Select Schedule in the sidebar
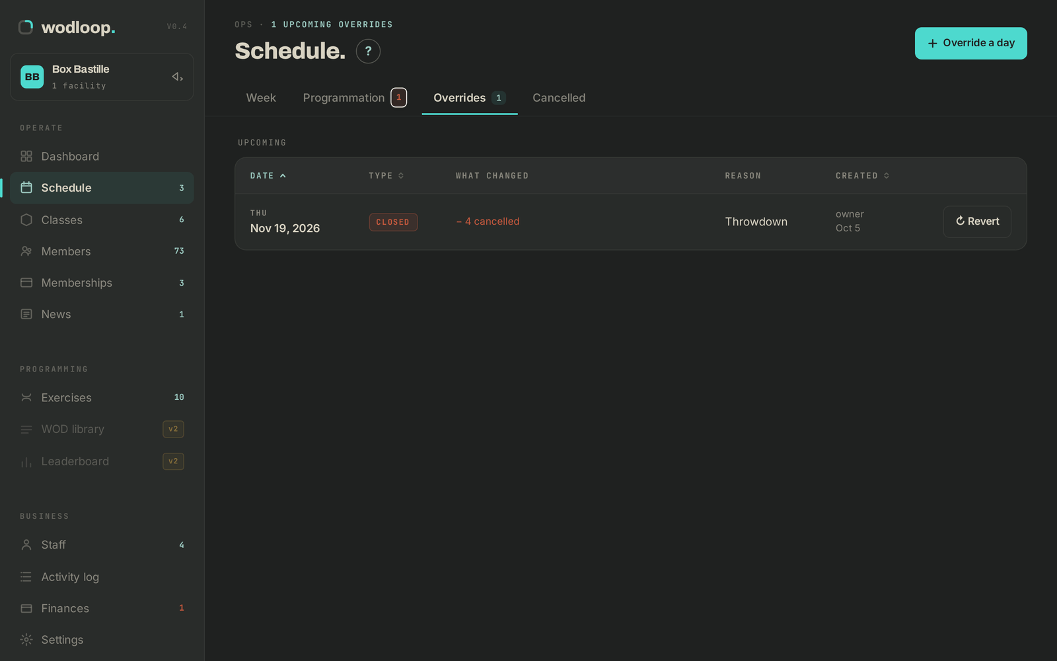 (x=102, y=188)
